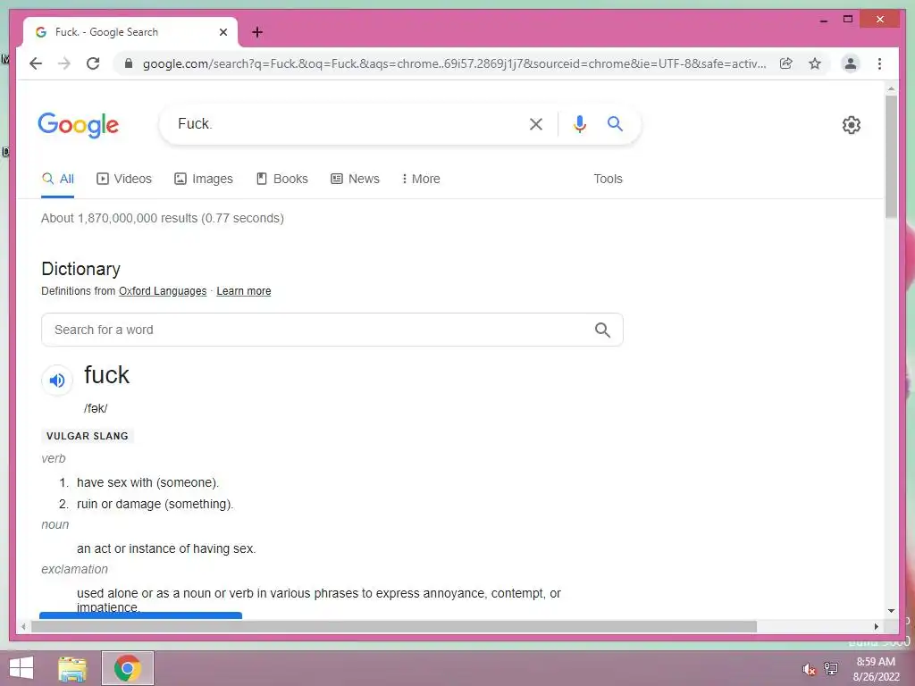
Task: Open the Tools search options
Action: tap(608, 179)
